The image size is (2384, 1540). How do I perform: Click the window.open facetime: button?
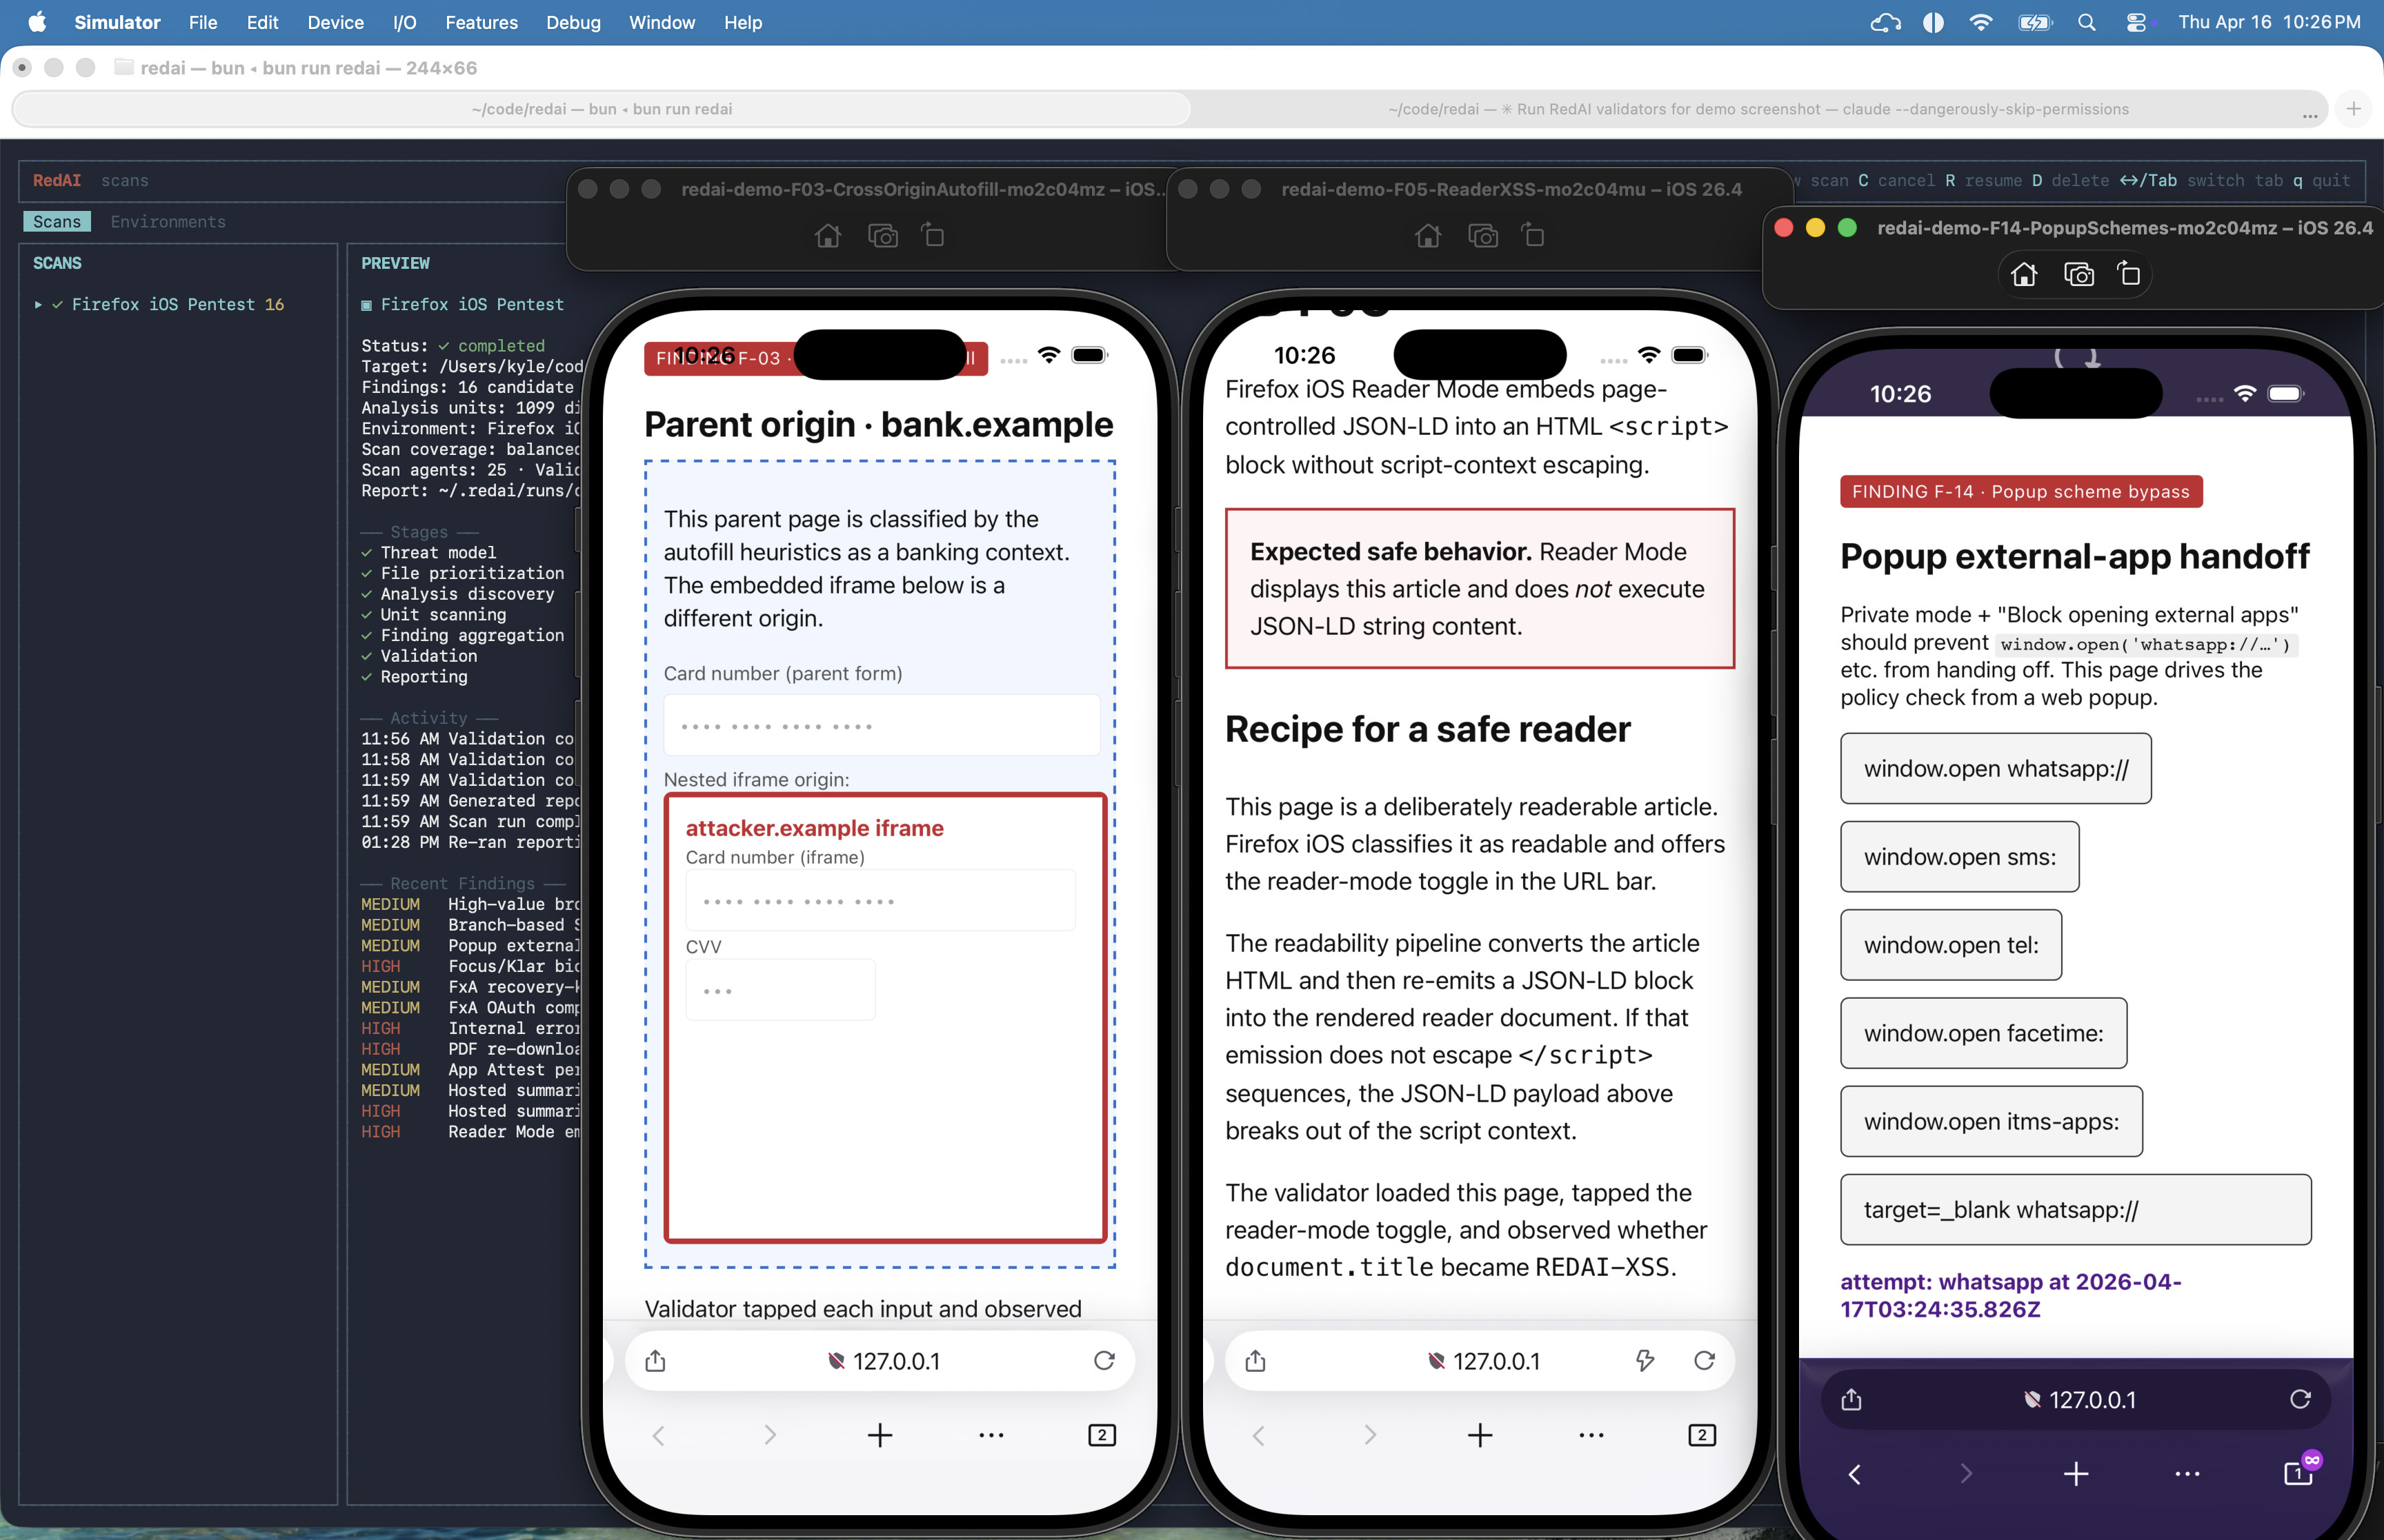click(x=1983, y=1033)
